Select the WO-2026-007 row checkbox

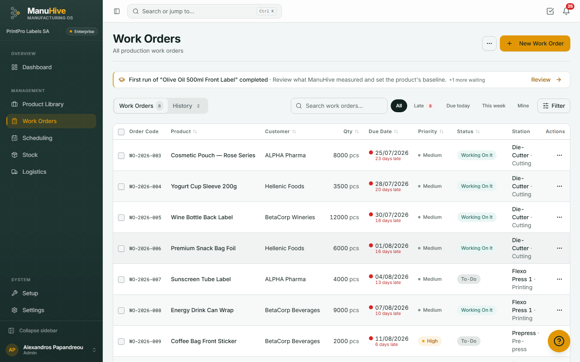(121, 280)
